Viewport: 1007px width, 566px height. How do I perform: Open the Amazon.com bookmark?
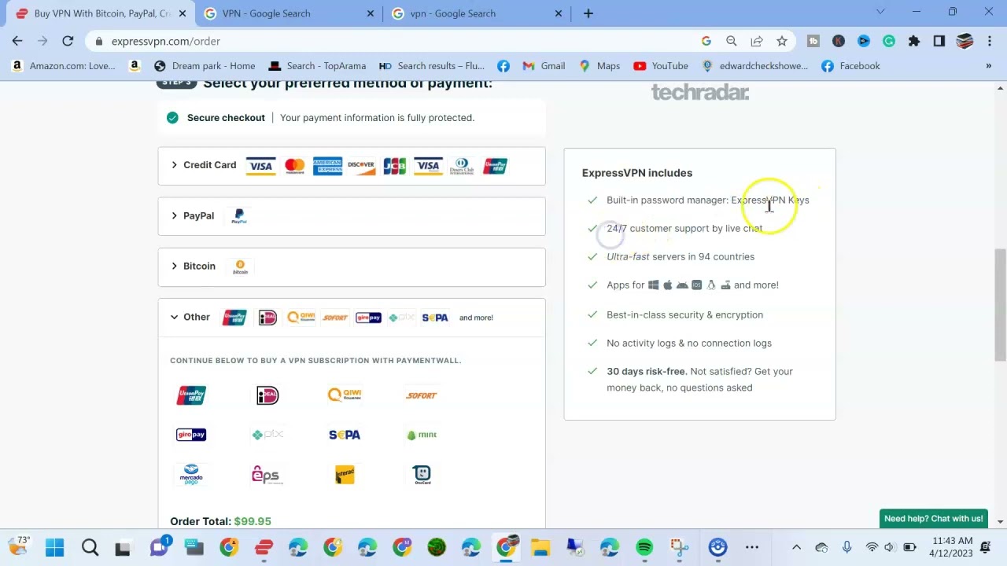pyautogui.click(x=63, y=66)
